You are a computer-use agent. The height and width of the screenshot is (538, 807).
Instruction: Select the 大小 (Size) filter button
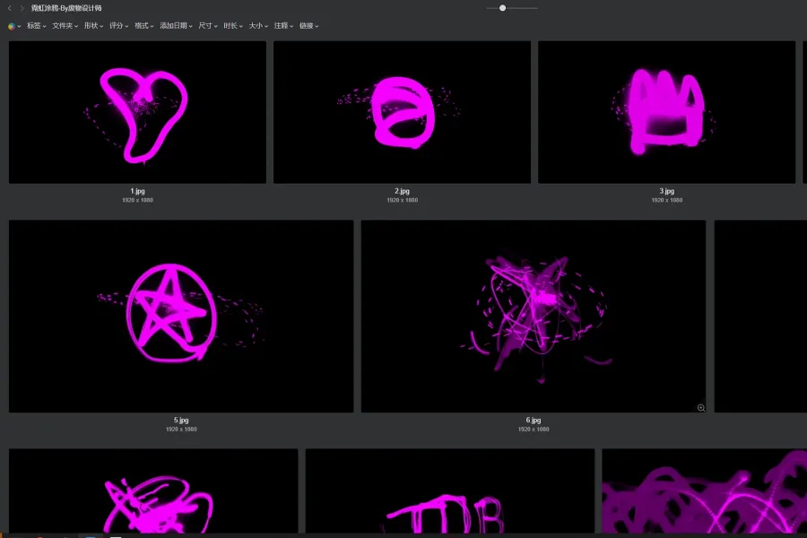[x=257, y=26]
